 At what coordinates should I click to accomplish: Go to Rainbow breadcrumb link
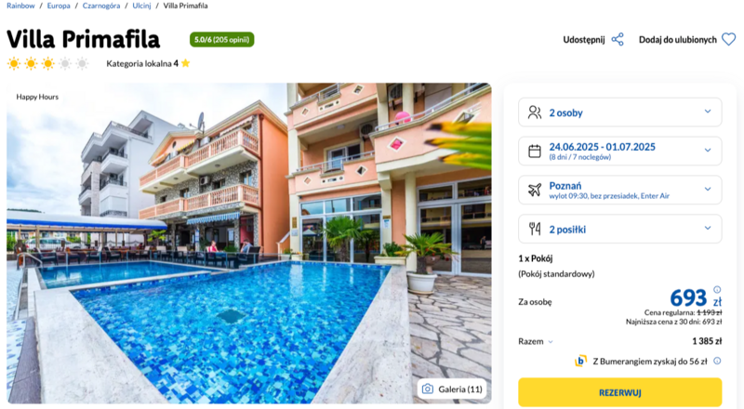tap(20, 6)
